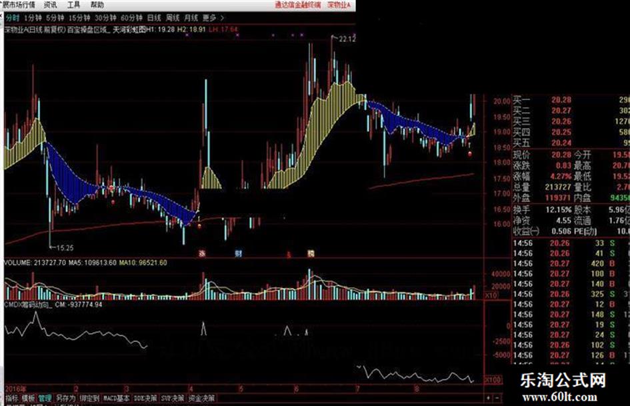This screenshot has width=630, height=406.
Task: Click the X100 scale label in CMDX pane
Action: 493,379
